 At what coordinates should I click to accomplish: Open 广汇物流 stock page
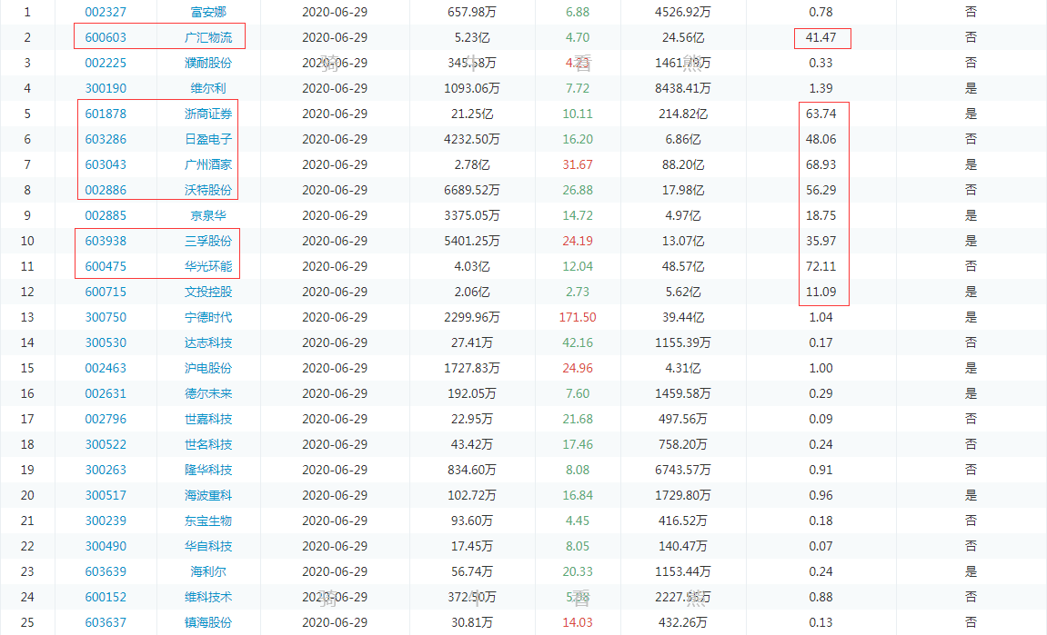click(x=208, y=37)
